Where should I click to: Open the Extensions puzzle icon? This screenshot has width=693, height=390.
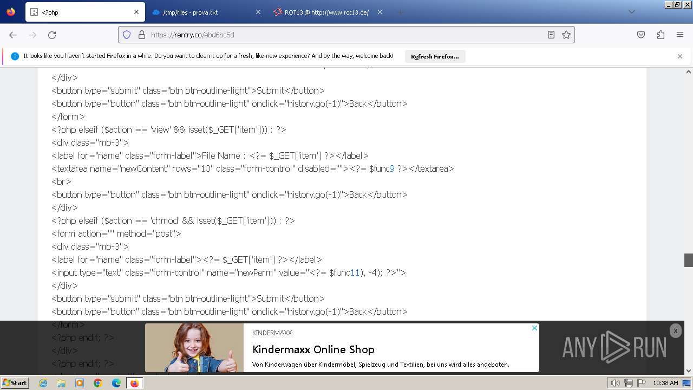(661, 35)
